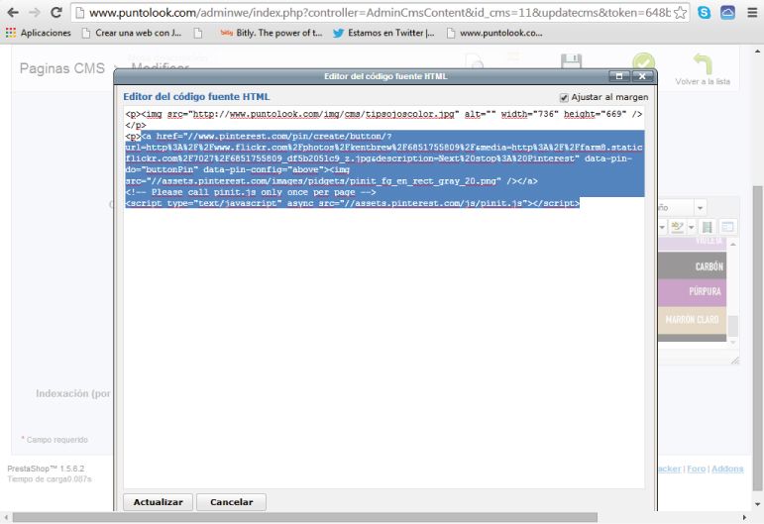Click the PÚRPURA color swatch in the preview
Screen dimensions: 764x524
[x=692, y=291]
